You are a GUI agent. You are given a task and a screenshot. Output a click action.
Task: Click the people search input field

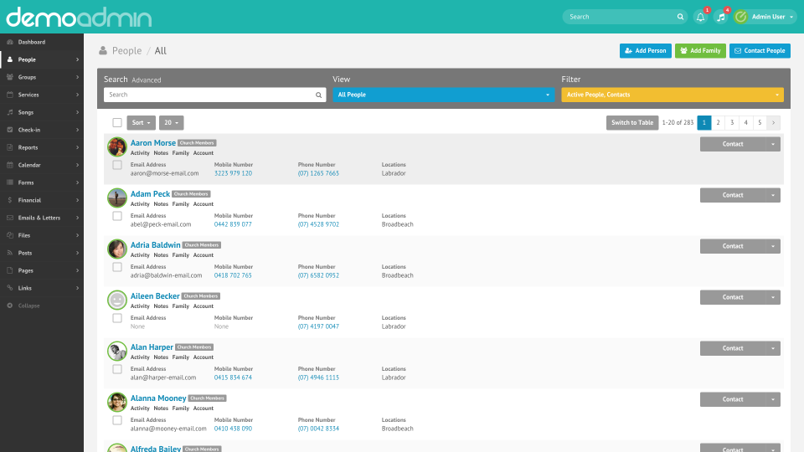209,95
